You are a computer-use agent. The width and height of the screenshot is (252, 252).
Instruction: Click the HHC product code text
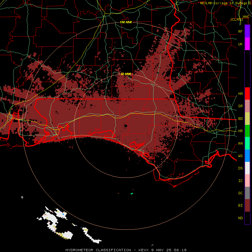246,17
